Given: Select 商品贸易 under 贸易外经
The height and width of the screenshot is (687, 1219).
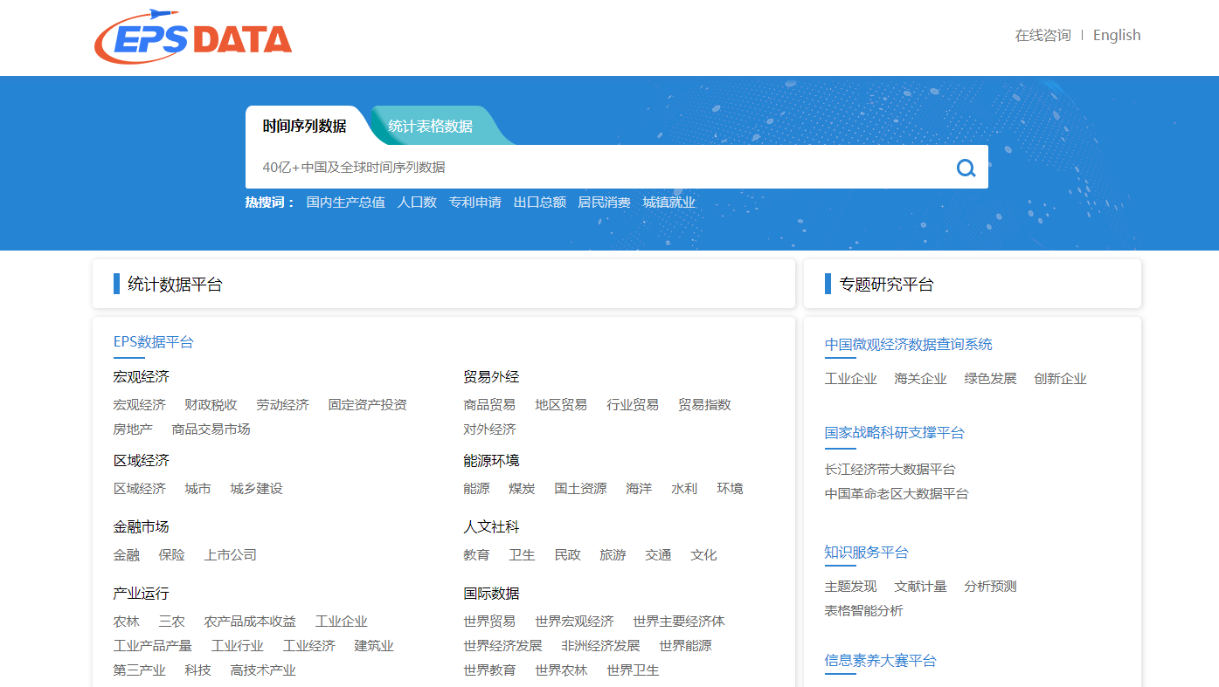Looking at the screenshot, I should point(489,405).
